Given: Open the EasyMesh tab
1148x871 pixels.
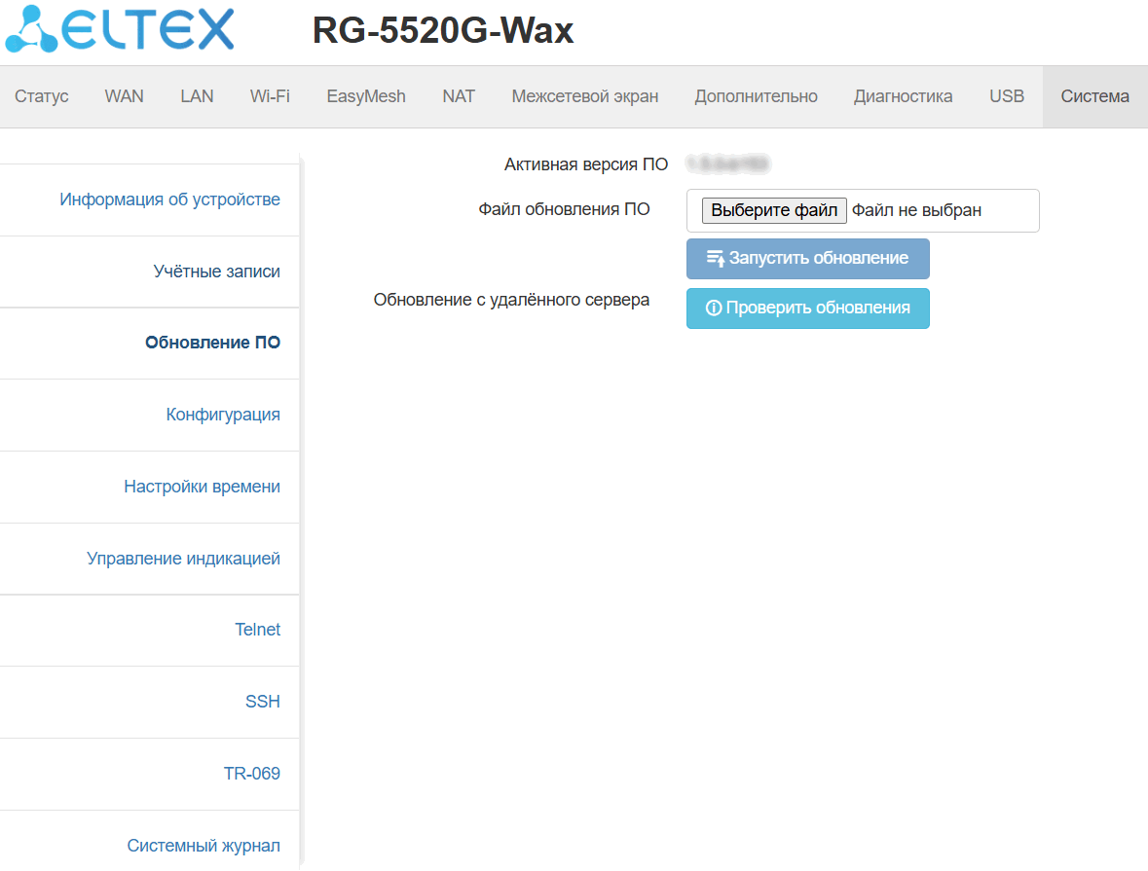Looking at the screenshot, I should 366,96.
